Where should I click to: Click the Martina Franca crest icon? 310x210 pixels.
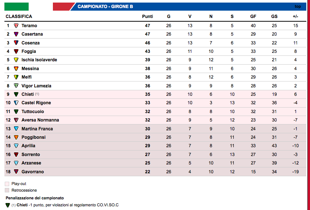pos(16,129)
